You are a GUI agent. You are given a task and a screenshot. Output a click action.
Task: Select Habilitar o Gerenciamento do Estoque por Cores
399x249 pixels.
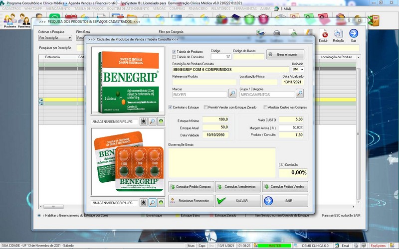[x=39, y=216]
